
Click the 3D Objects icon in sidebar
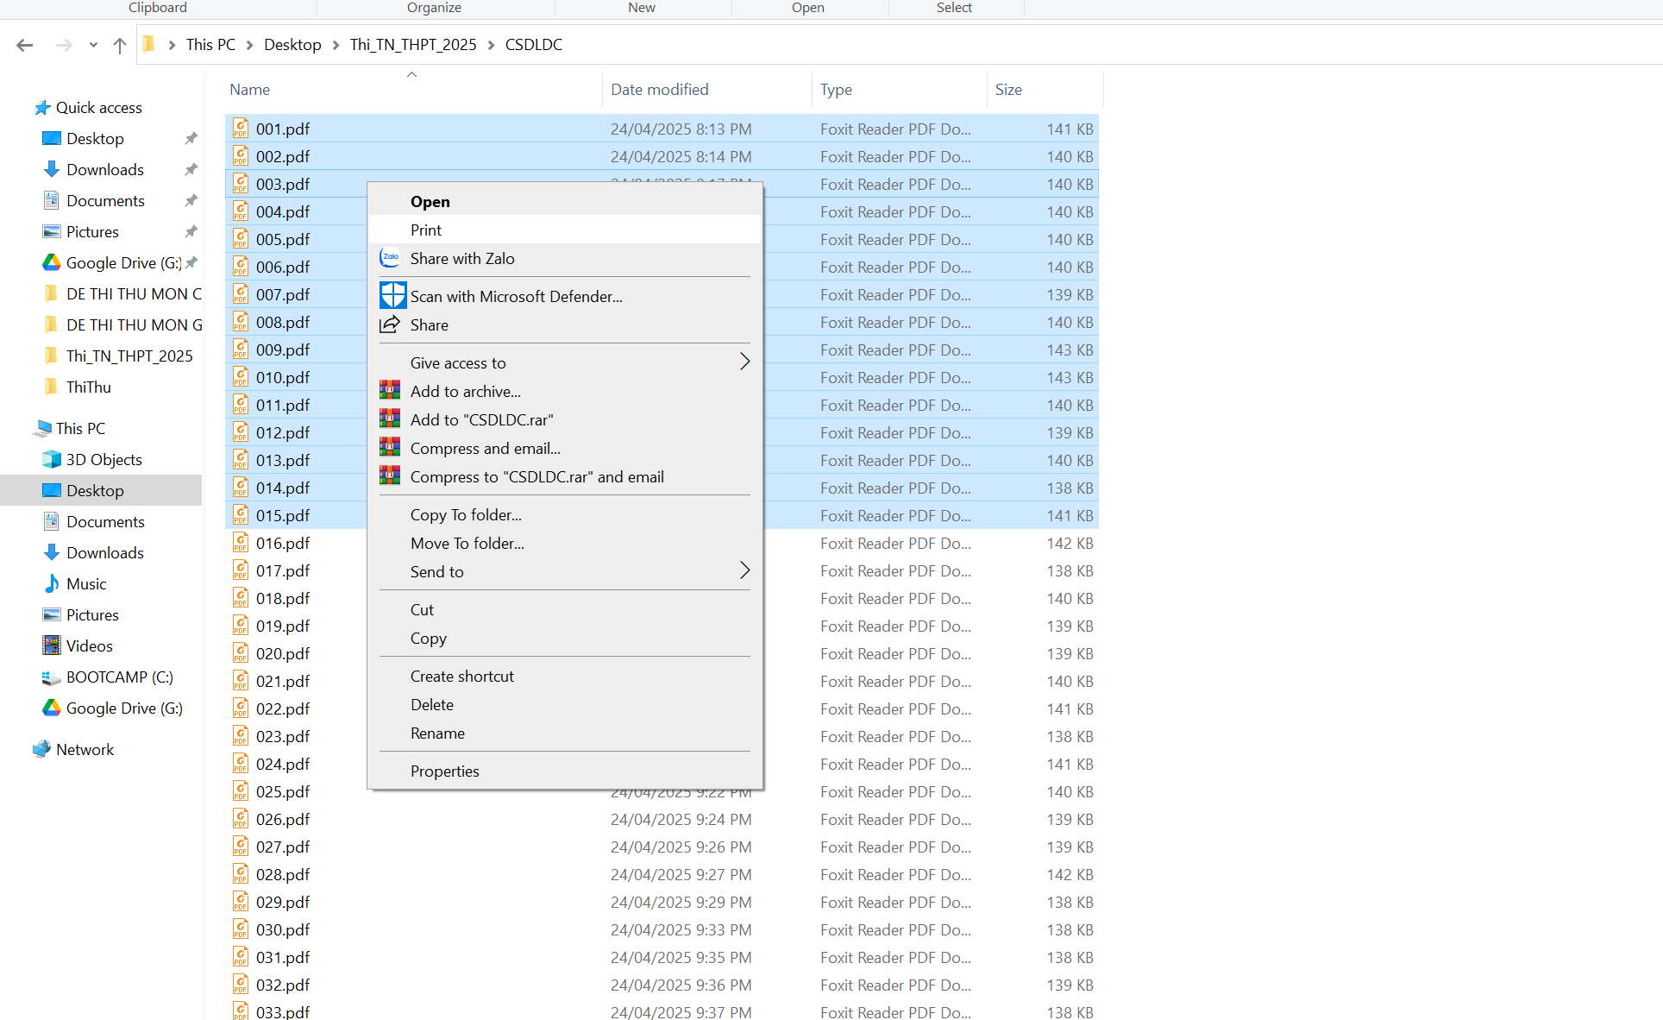(x=52, y=460)
